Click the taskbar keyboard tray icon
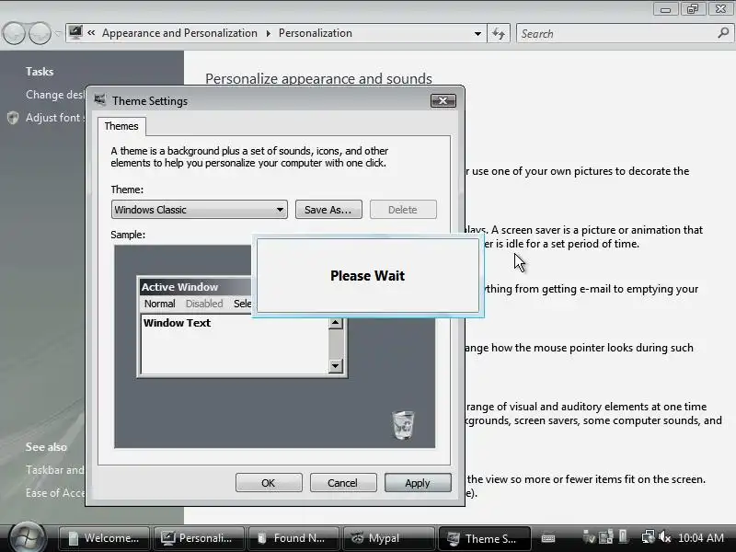The width and height of the screenshot is (736, 552). pyautogui.click(x=547, y=538)
